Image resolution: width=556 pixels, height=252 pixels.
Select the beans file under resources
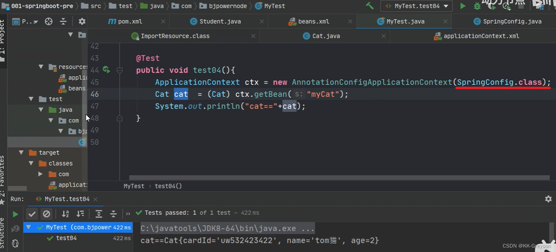coord(72,88)
